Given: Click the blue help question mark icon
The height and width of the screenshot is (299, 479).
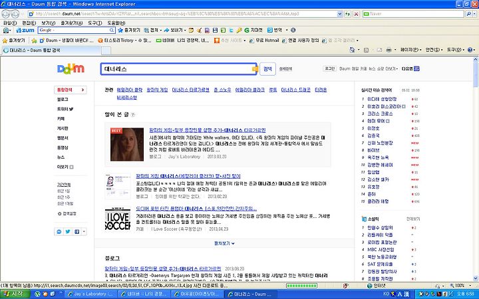Looking at the screenshot, I should 470,49.
